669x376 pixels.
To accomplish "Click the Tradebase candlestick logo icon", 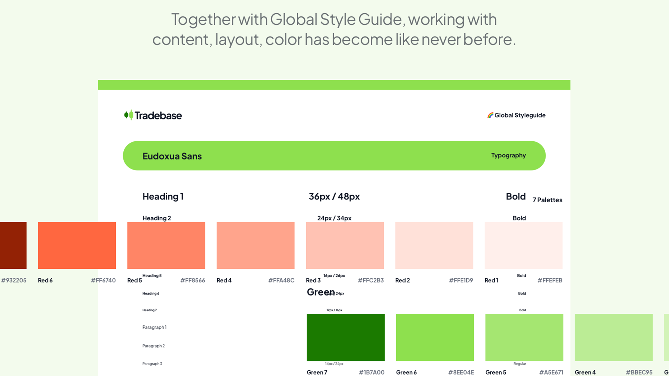I will click(x=129, y=115).
